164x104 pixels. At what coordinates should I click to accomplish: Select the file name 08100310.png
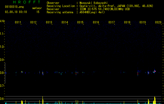(x=14, y=7)
